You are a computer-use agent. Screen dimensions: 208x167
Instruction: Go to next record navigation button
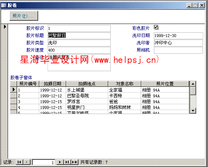pyautogui.click(x=60, y=162)
